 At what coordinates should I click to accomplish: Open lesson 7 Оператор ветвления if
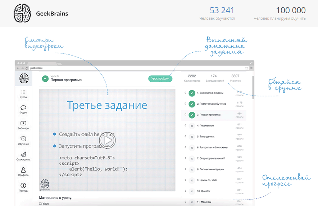coord(211,158)
